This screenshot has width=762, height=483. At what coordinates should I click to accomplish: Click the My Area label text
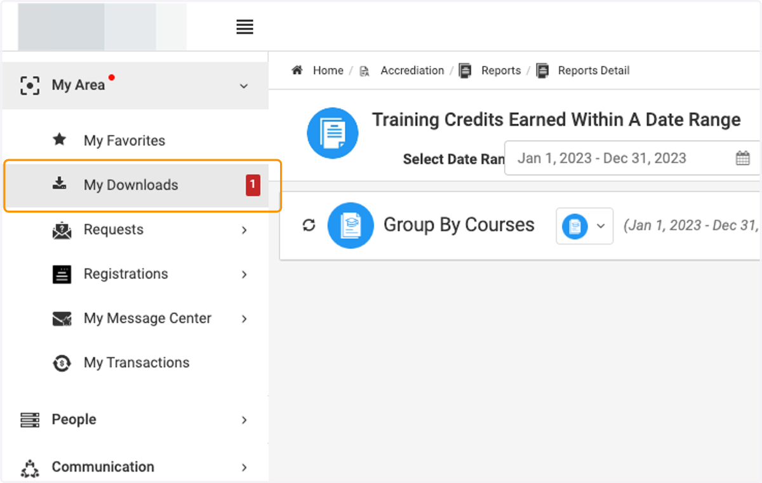click(78, 85)
